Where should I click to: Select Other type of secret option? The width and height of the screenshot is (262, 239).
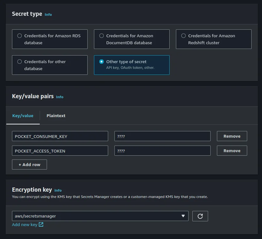(102, 62)
